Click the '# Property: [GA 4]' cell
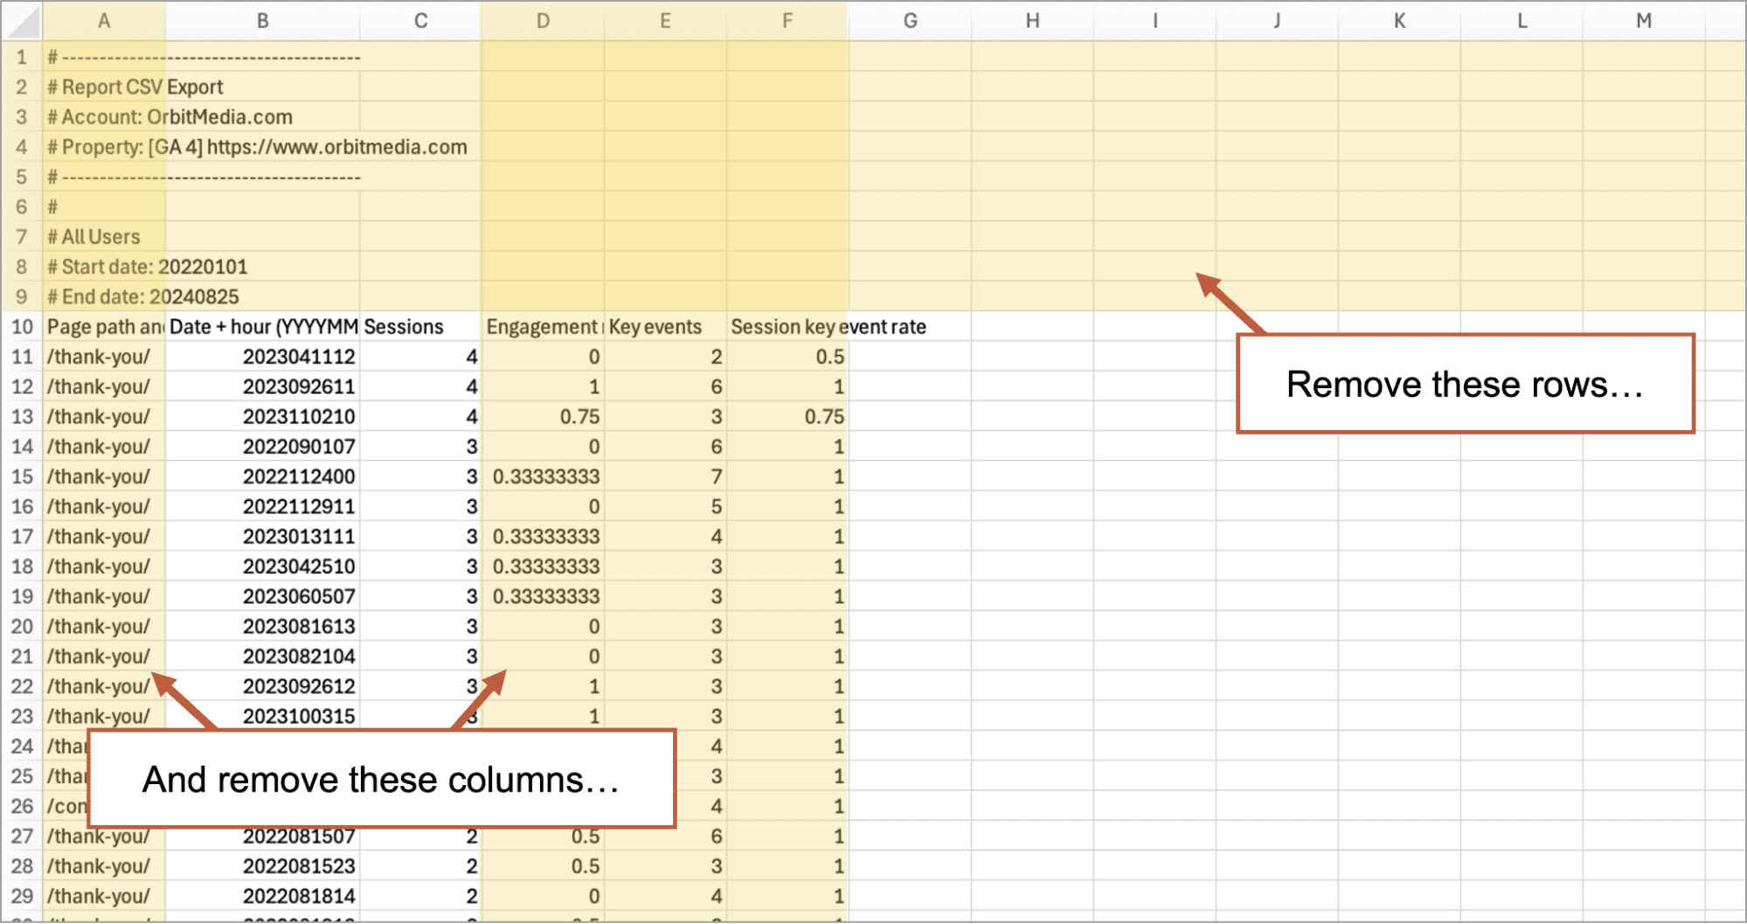The height and width of the screenshot is (924, 1747). 257,147
